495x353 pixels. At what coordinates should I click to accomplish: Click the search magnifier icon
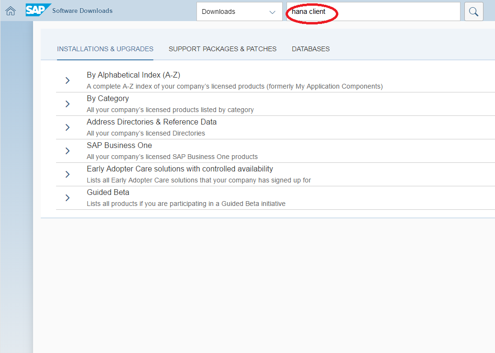(x=473, y=11)
